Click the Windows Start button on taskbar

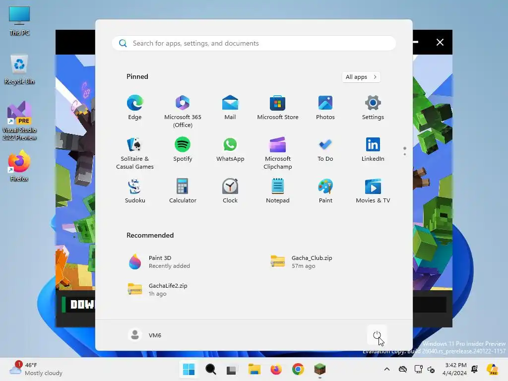189,369
